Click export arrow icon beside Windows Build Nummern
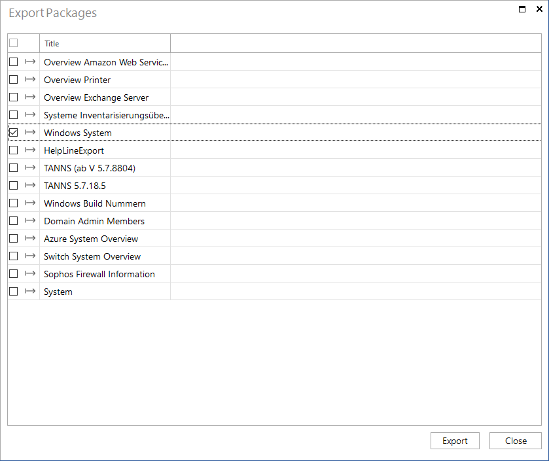Image resolution: width=549 pixels, height=461 pixels. [30, 203]
